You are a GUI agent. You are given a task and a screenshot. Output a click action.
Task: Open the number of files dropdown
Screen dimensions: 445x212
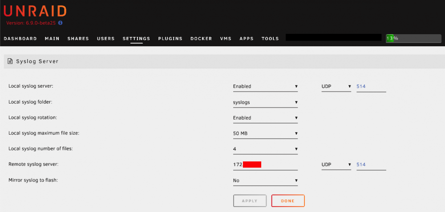pos(265,149)
